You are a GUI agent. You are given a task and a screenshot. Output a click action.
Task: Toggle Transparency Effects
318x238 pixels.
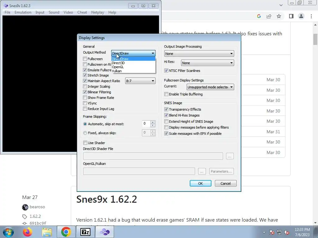(x=166, y=109)
